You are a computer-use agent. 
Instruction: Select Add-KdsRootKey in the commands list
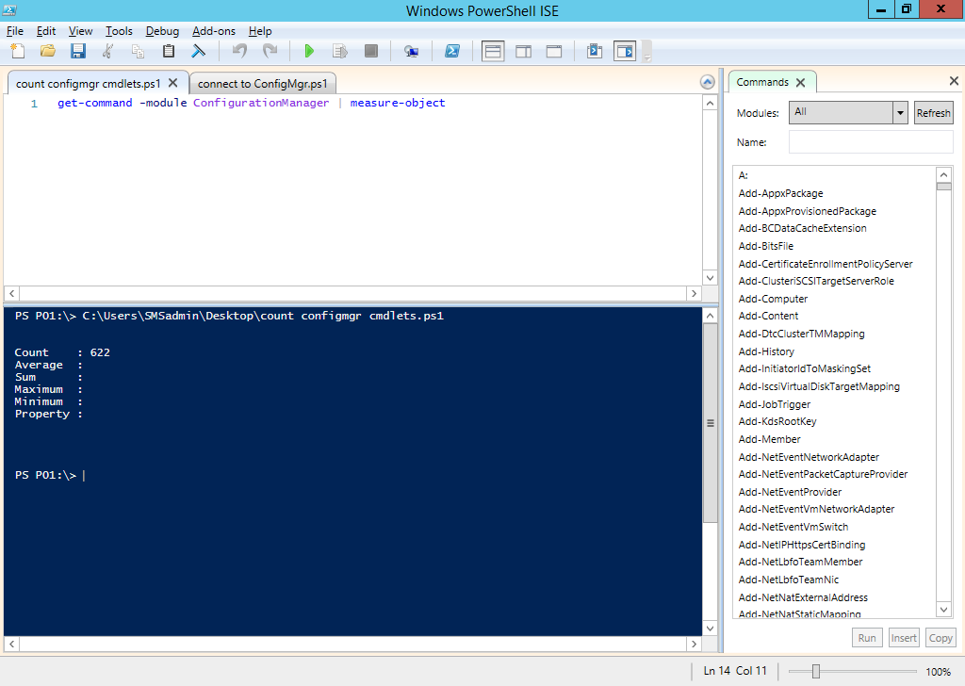pyautogui.click(x=777, y=421)
